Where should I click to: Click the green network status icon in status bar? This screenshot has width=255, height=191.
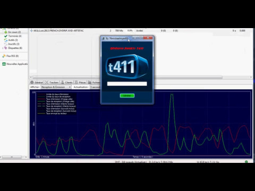pos(246,162)
